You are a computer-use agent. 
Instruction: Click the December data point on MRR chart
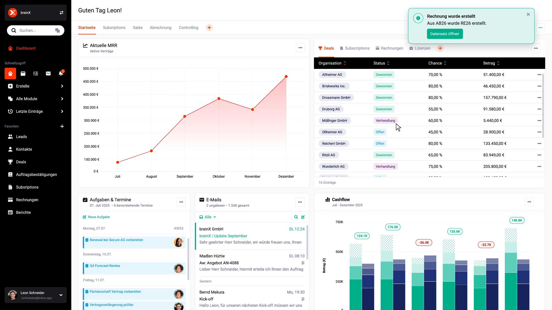286,77
